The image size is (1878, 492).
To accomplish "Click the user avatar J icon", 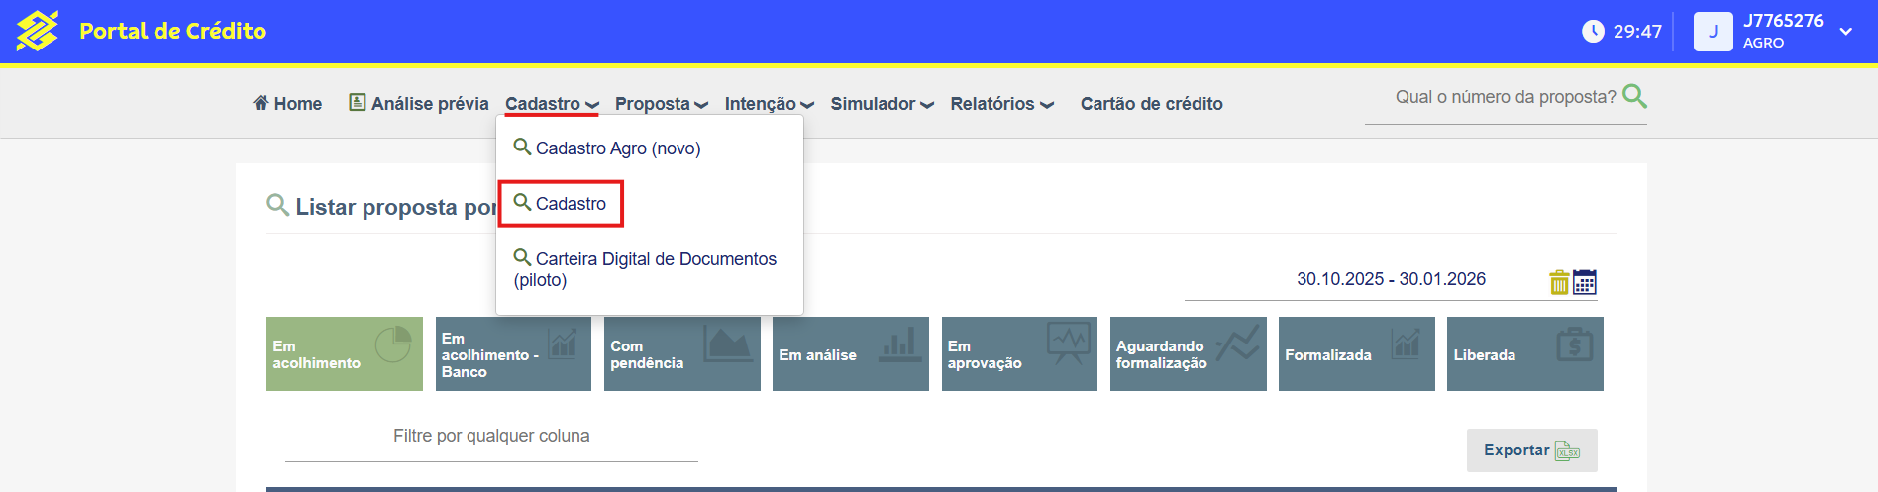I will pyautogui.click(x=1713, y=32).
